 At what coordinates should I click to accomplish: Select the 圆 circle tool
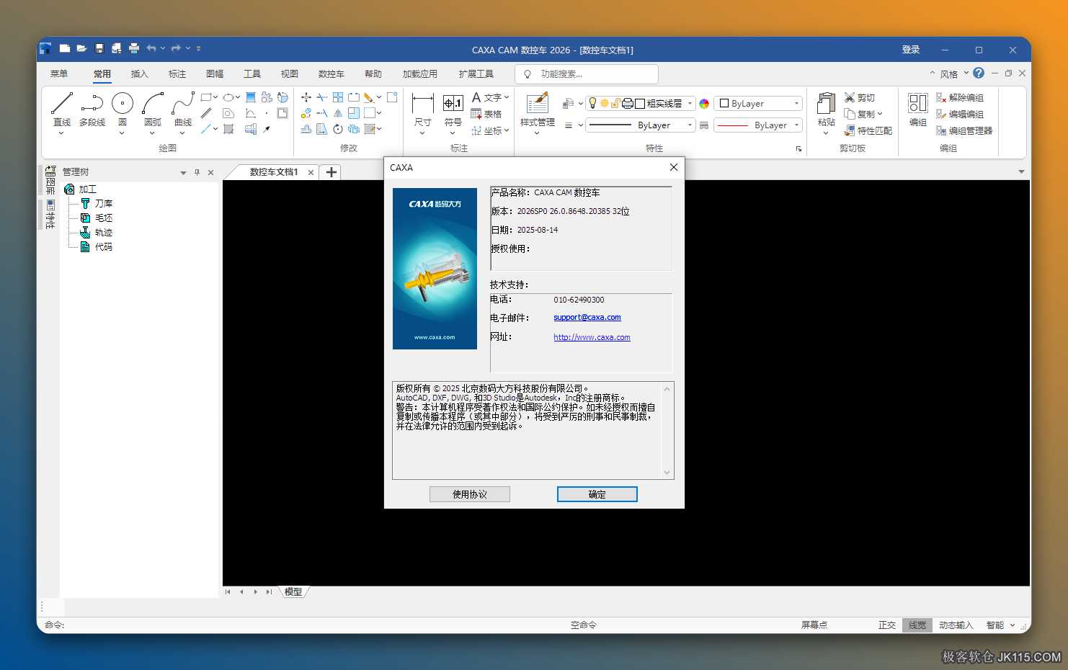click(x=123, y=110)
